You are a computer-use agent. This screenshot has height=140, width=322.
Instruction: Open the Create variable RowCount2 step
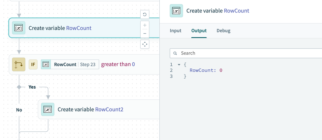[x=90, y=109]
